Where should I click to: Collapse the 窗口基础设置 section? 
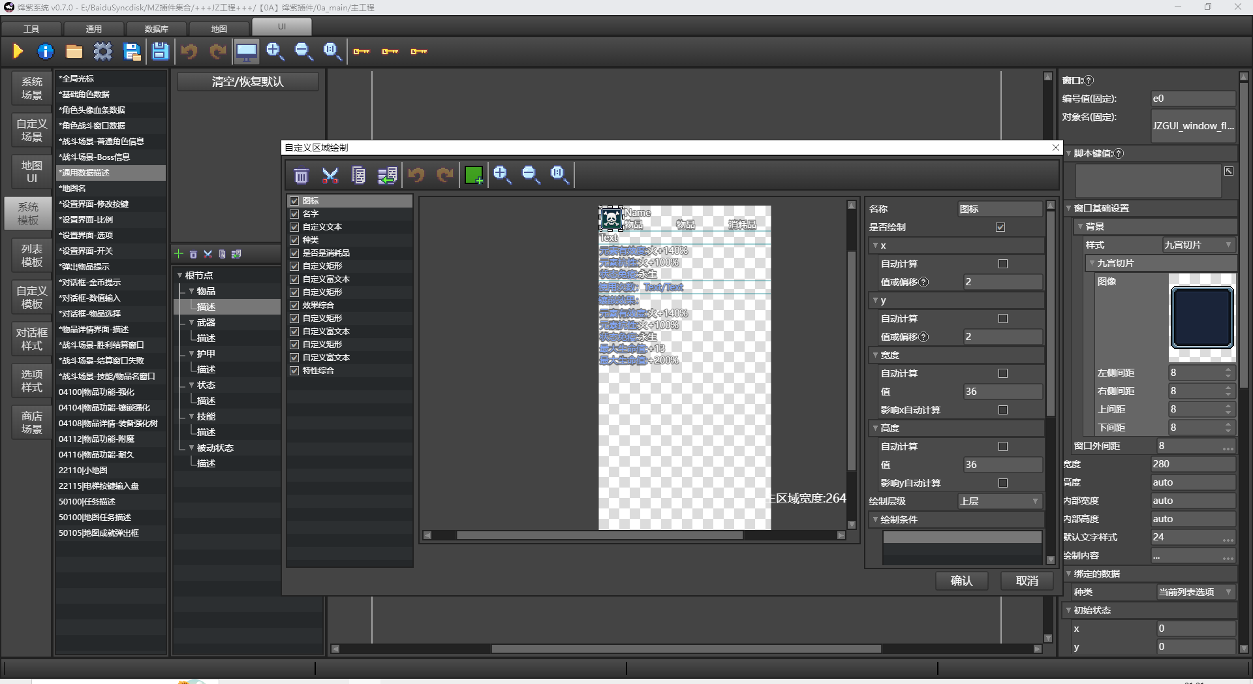coord(1069,208)
